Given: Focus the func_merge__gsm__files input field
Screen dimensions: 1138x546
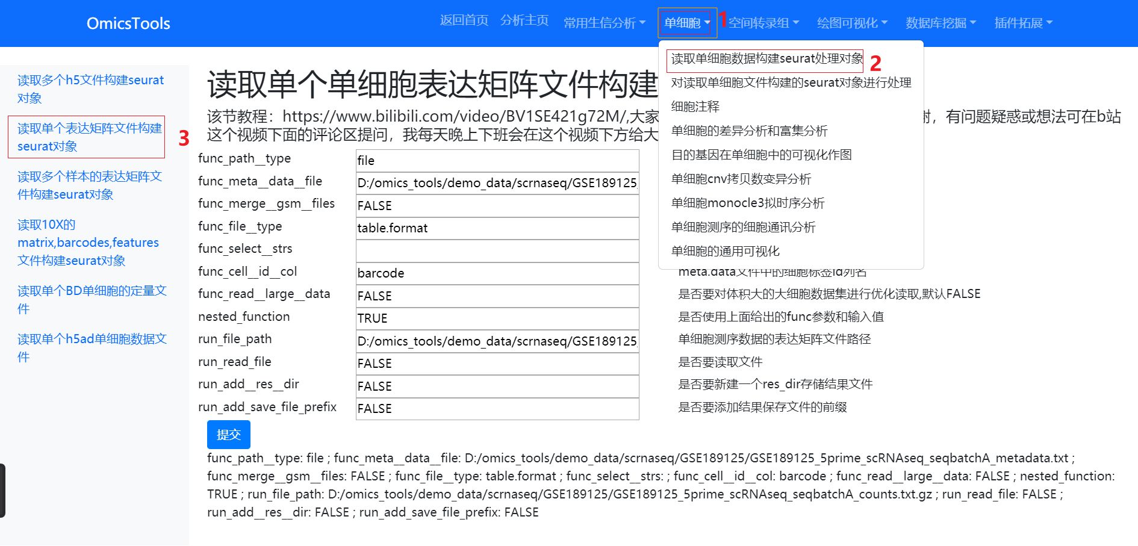Looking at the screenshot, I should click(x=497, y=206).
